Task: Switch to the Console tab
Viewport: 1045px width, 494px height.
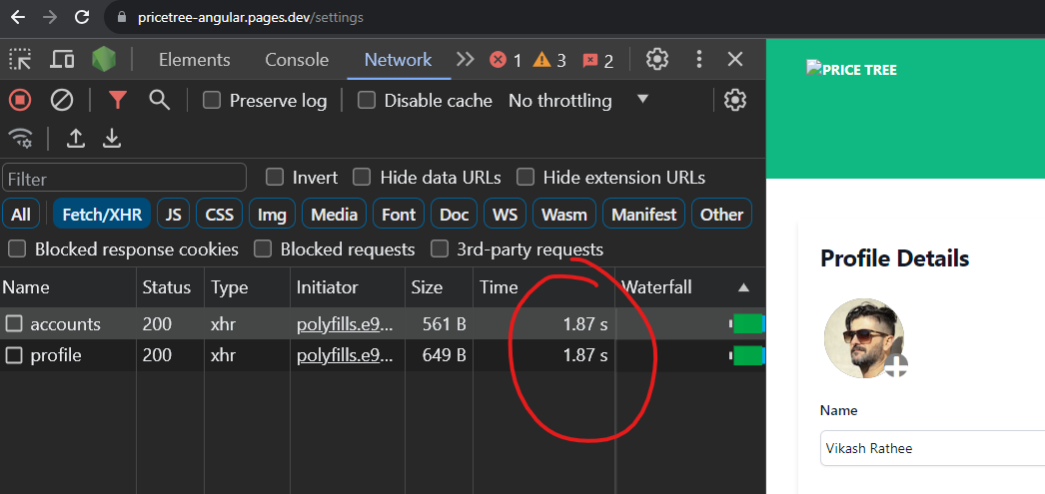Action: [297, 60]
